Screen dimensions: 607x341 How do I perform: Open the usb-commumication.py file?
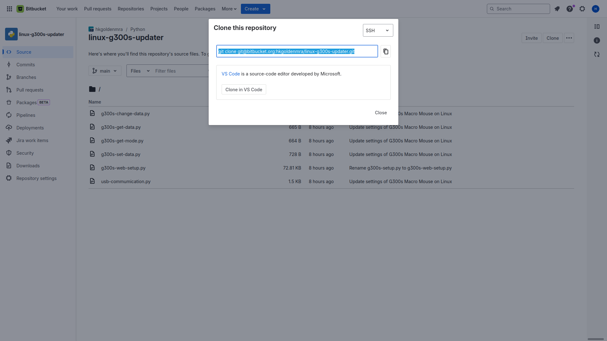click(126, 182)
